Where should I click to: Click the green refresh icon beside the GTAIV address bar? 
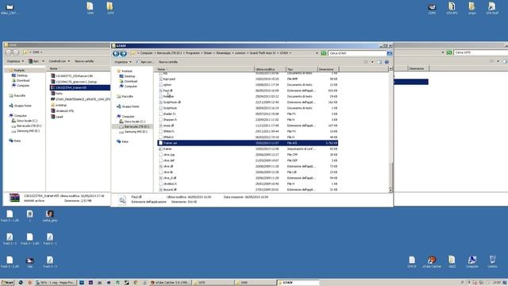click(x=323, y=53)
